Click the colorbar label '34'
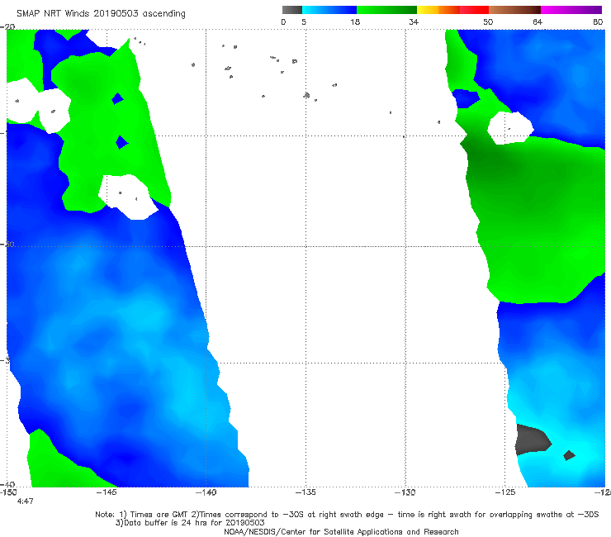 [414, 21]
